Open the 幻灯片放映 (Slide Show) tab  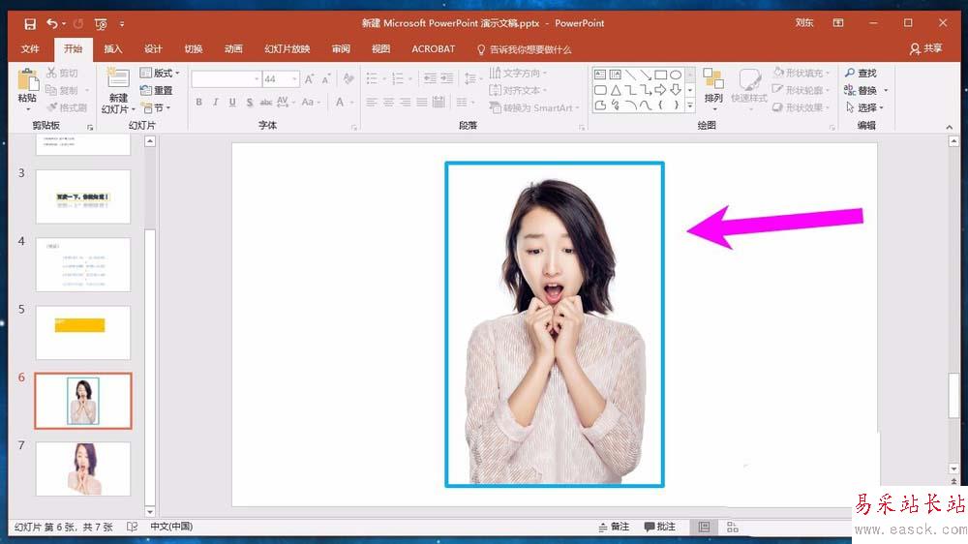coord(287,48)
